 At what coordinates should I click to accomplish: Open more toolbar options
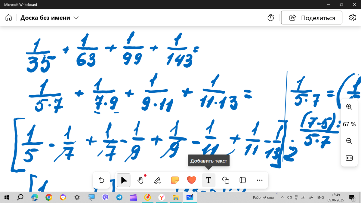coord(260,180)
